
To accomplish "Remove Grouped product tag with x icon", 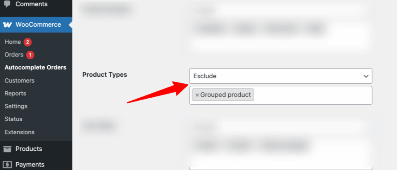I will (x=197, y=95).
